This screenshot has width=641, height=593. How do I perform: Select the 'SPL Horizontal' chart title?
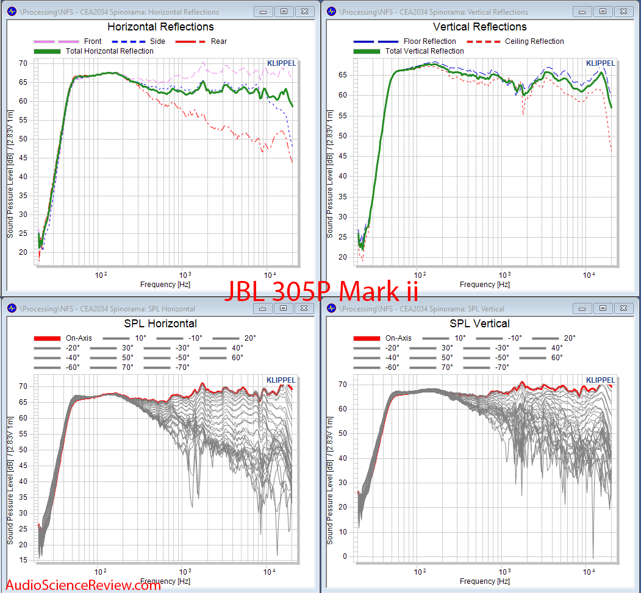160,324
